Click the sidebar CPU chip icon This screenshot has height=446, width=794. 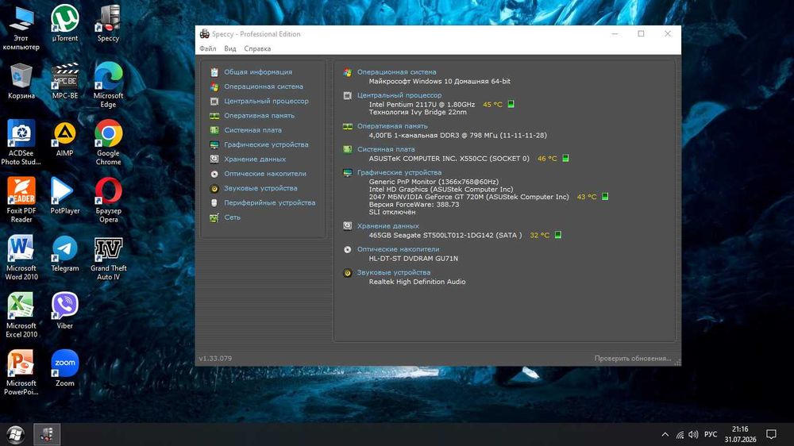click(x=214, y=102)
